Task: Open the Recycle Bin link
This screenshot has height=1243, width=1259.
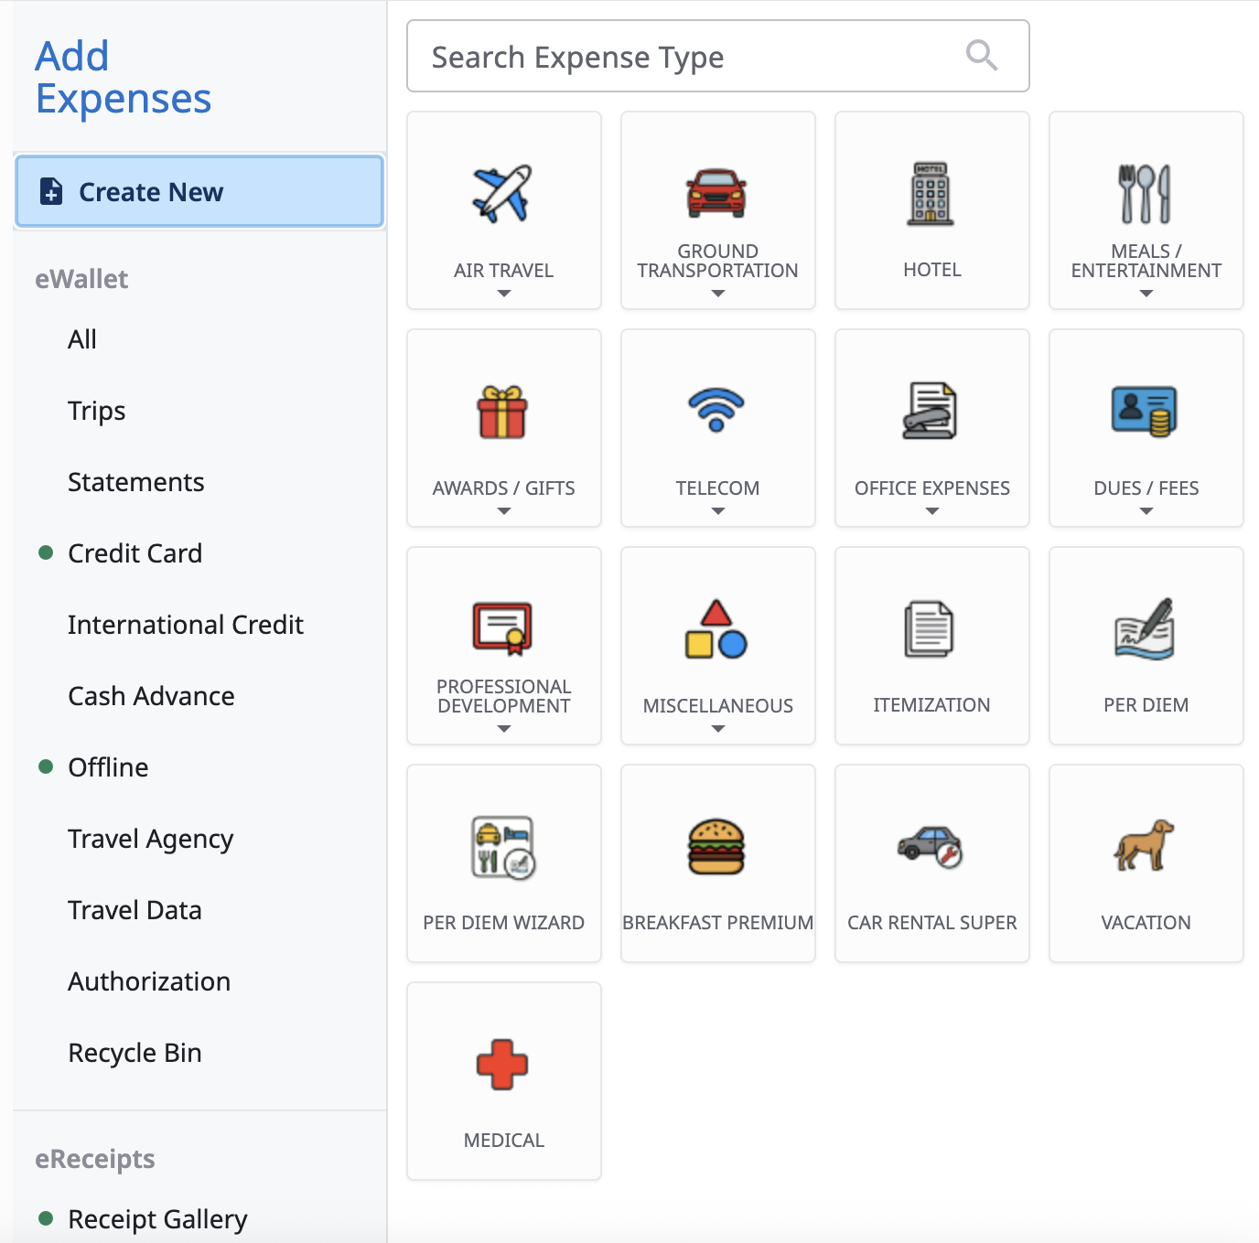Action: pyautogui.click(x=135, y=1052)
